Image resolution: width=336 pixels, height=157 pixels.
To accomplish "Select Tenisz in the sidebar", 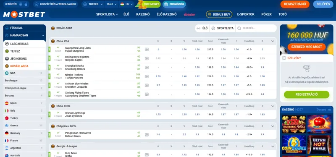I will tap(24, 51).
